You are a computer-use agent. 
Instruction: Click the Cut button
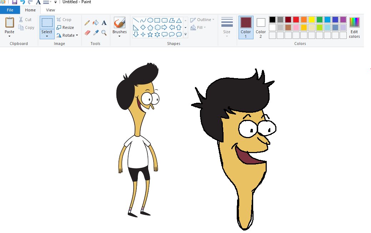click(25, 20)
